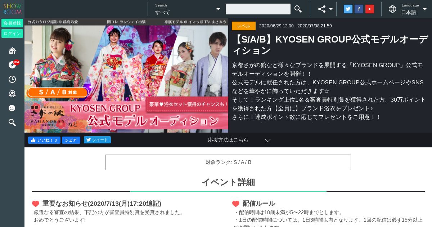This screenshot has width=432, height=227.
Task: Click the Facebook いいね！ button
Action: point(44,140)
